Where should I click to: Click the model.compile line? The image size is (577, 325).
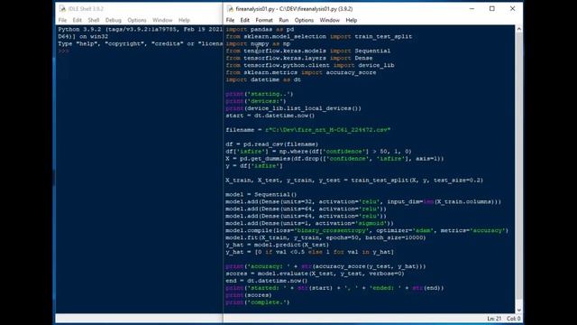point(367,231)
